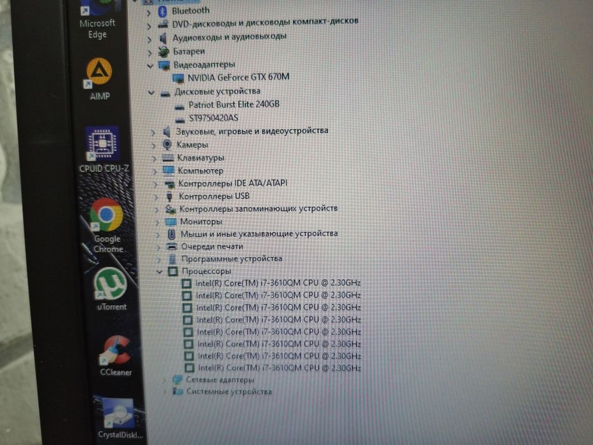
Task: Expand the Компьютер node
Action: pyautogui.click(x=154, y=172)
